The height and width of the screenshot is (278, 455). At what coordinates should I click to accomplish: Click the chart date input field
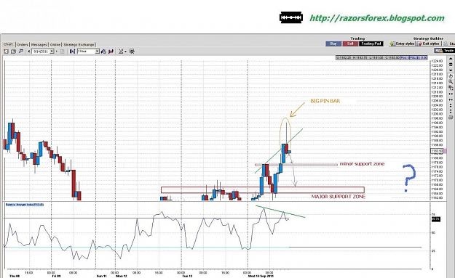click(x=40, y=52)
